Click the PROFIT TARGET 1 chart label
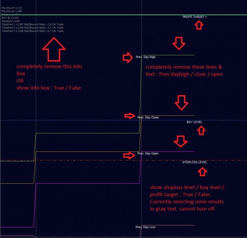247x238 pixels. pos(195,17)
